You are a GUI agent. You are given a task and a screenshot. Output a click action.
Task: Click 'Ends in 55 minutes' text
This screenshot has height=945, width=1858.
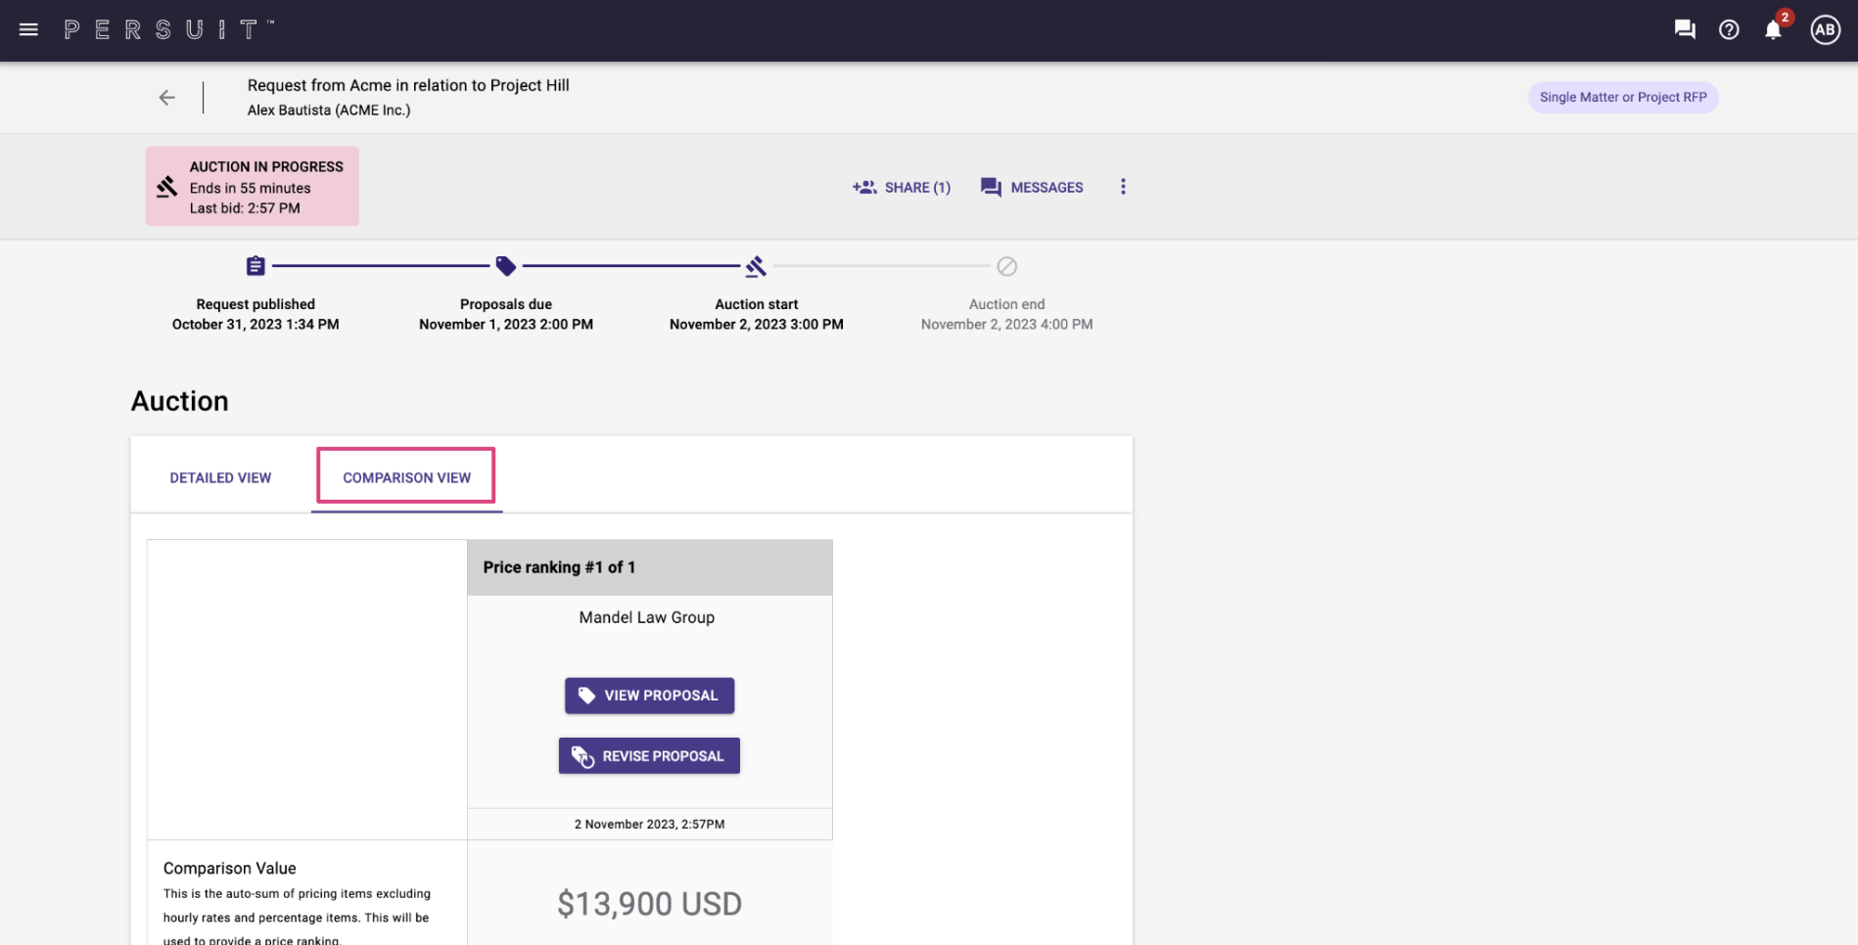coord(250,188)
